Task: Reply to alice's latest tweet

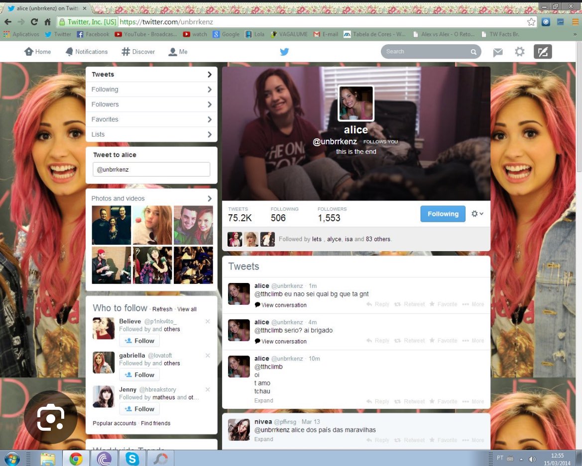Action: pos(378,304)
